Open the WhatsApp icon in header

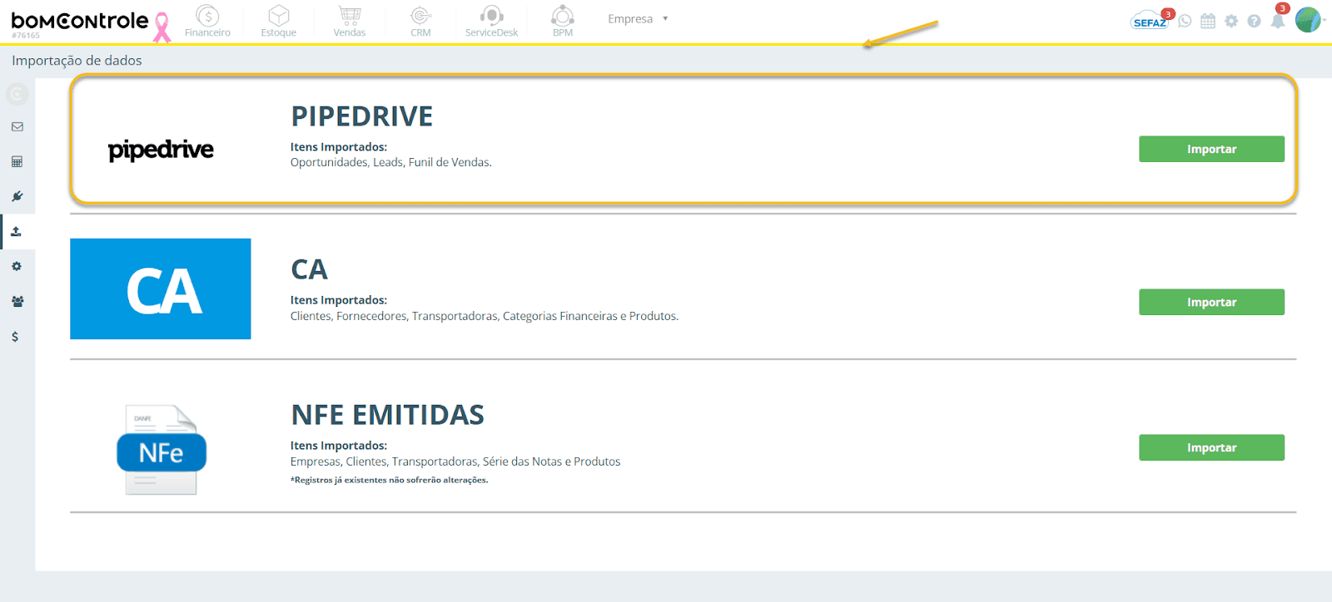click(1185, 21)
